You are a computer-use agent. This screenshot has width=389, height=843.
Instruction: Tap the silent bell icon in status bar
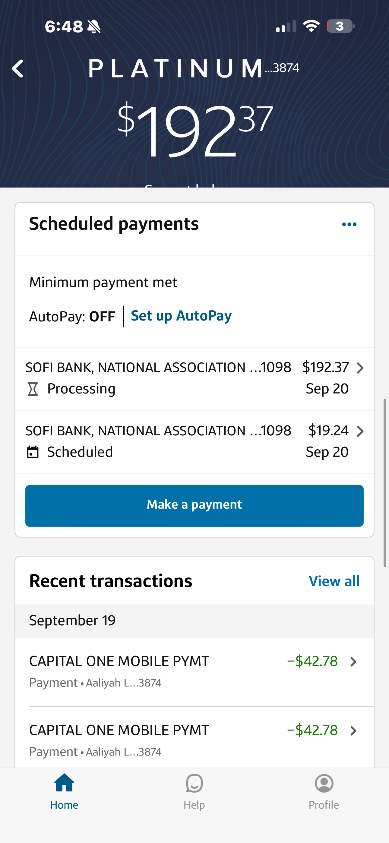point(94,27)
